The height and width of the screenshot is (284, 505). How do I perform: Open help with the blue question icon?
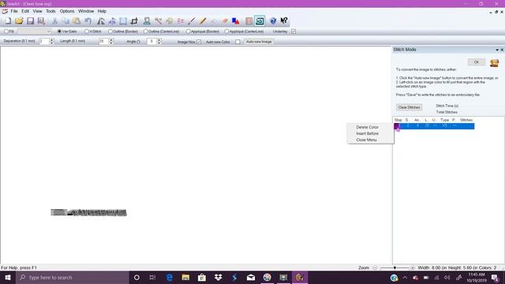coord(273,21)
